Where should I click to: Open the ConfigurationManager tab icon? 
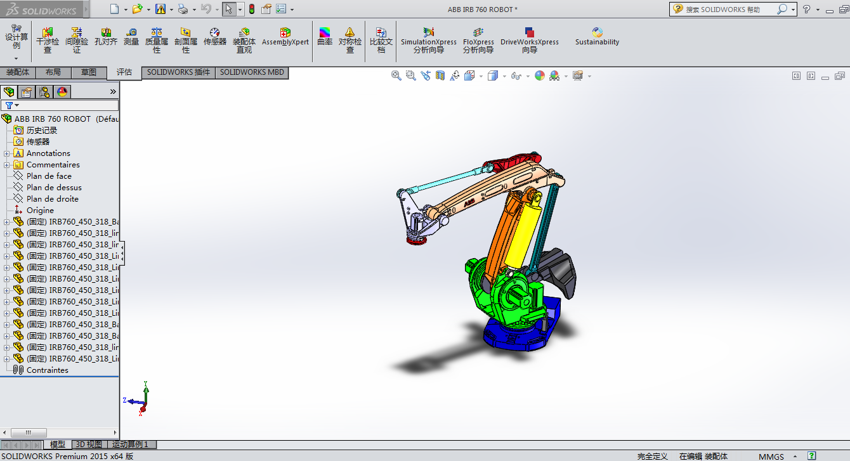click(44, 92)
